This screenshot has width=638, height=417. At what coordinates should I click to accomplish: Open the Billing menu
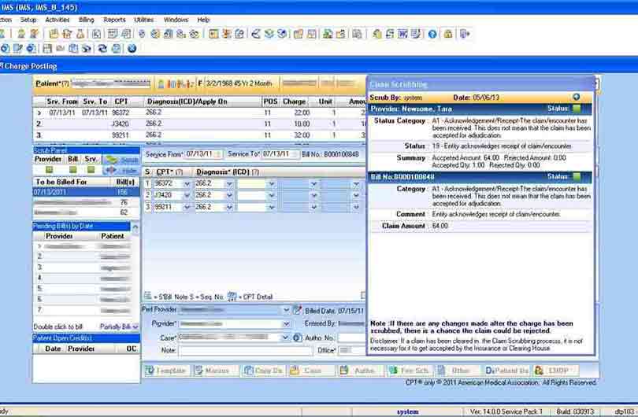click(x=87, y=20)
